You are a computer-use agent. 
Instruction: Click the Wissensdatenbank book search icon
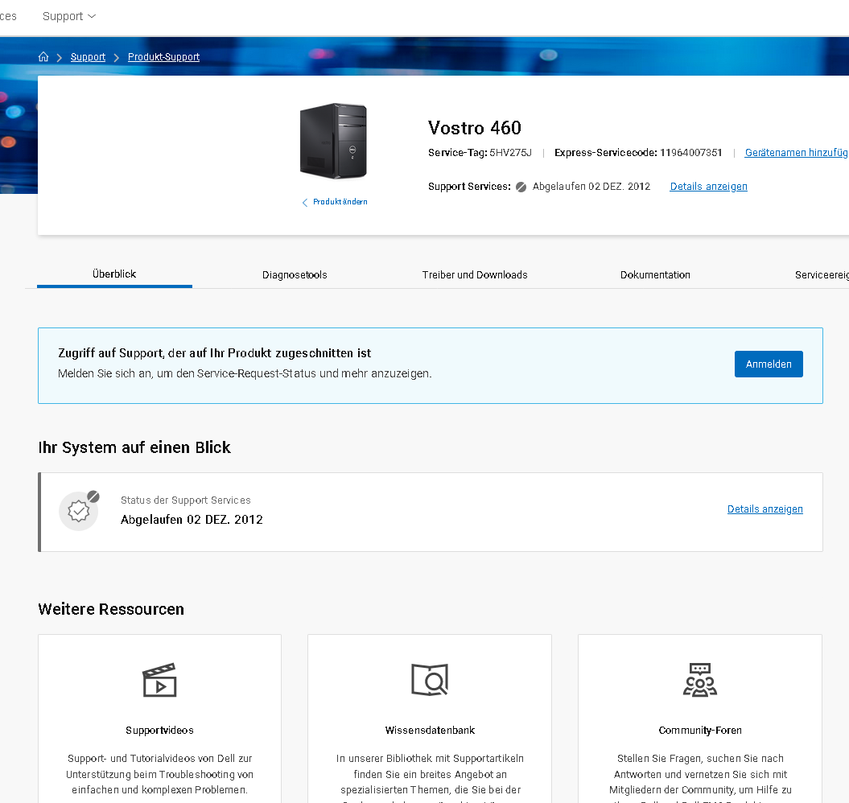(430, 680)
